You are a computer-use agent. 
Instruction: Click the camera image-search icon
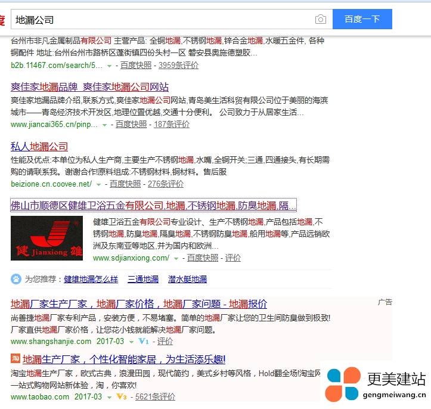[x=321, y=19]
